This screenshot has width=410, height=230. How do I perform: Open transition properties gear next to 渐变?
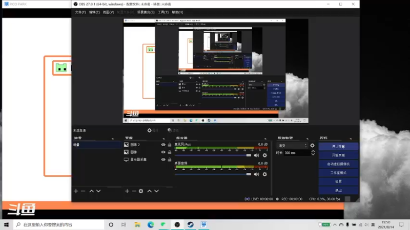point(312,146)
